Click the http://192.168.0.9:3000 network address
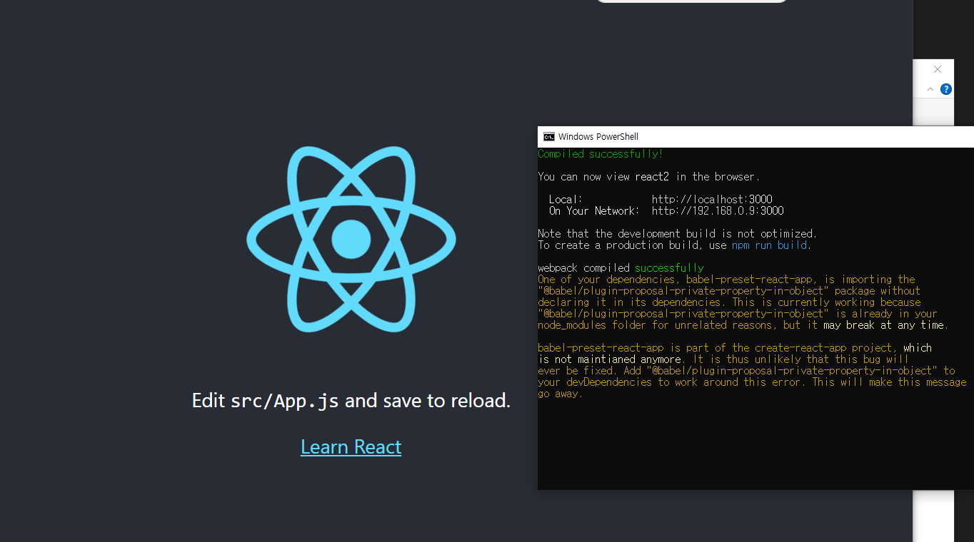974x542 pixels. click(718, 211)
